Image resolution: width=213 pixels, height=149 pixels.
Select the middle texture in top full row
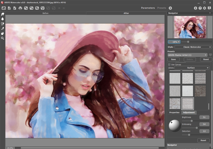click(187, 78)
